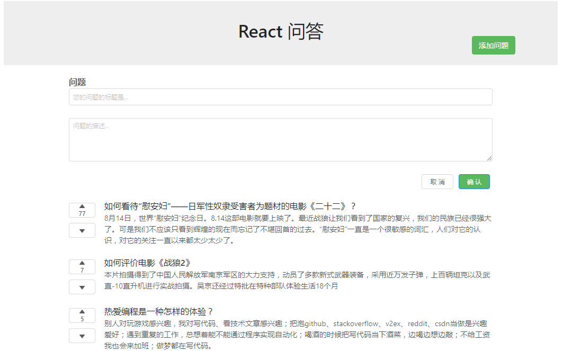Click description text starting 别人对玩游戏感兴趣
This screenshot has width=563, height=351.
click(297, 335)
